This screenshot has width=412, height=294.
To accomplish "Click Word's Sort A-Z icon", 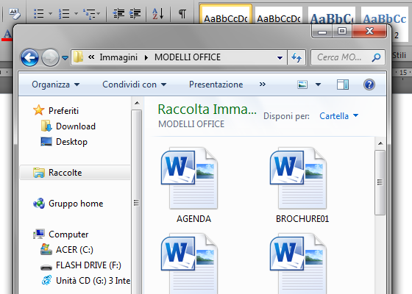I will click(158, 13).
